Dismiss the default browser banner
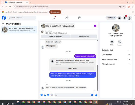 coord(132,12)
